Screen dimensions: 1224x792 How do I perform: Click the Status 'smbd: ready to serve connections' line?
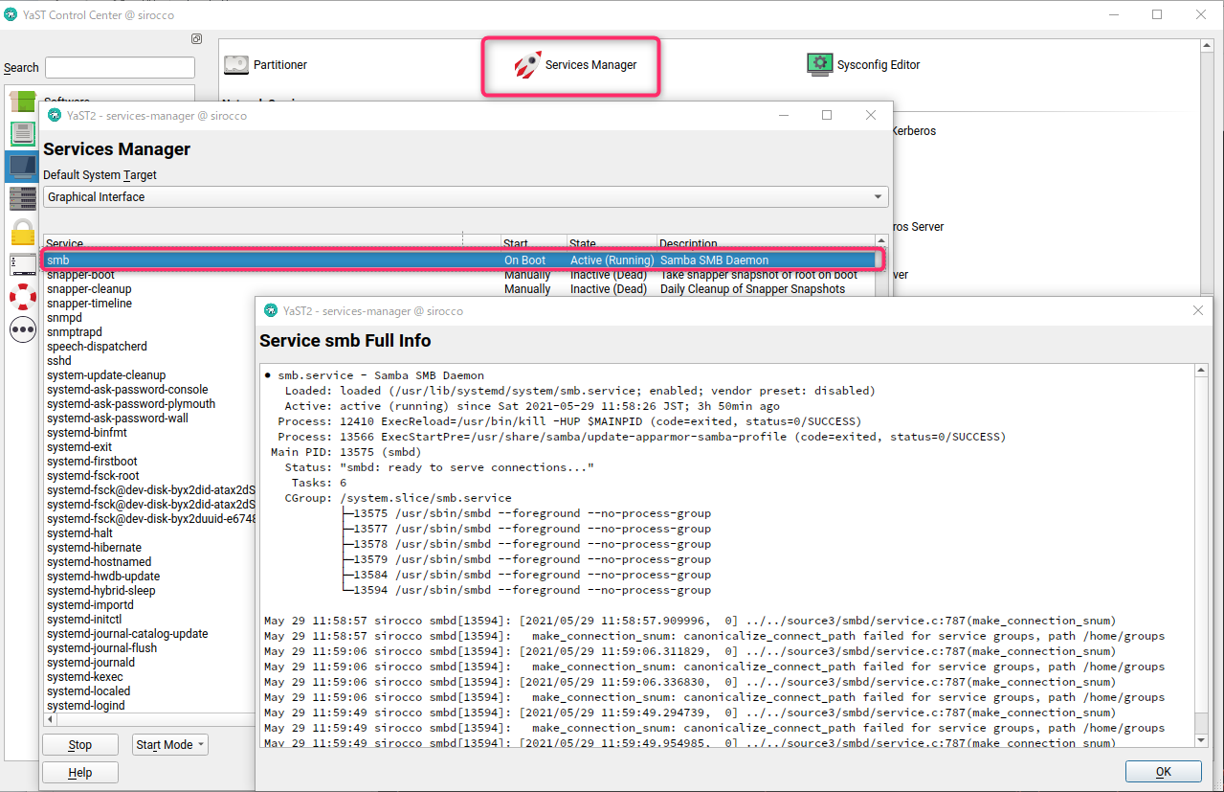click(x=439, y=467)
